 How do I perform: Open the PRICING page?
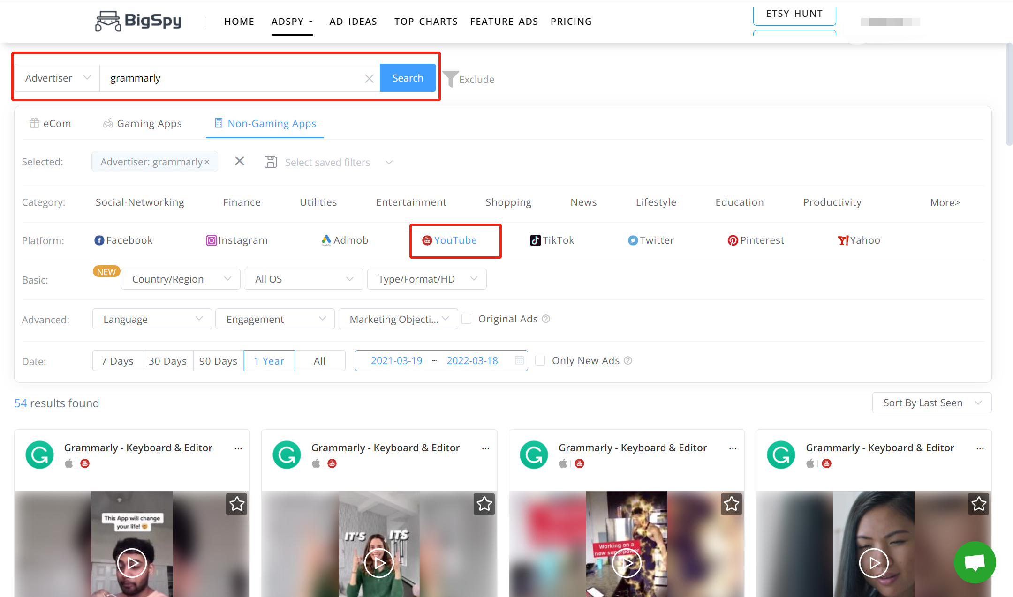pyautogui.click(x=571, y=22)
